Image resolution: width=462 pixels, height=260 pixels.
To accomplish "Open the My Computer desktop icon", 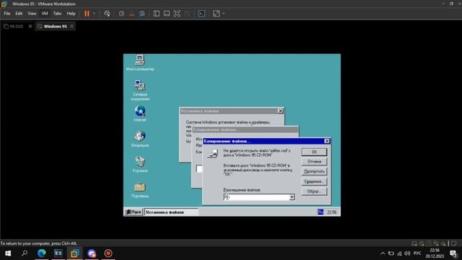I will coord(140,63).
